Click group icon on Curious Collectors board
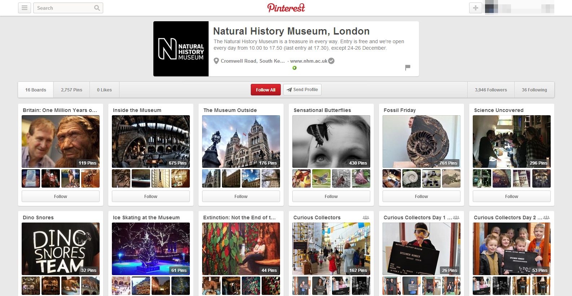 click(366, 217)
